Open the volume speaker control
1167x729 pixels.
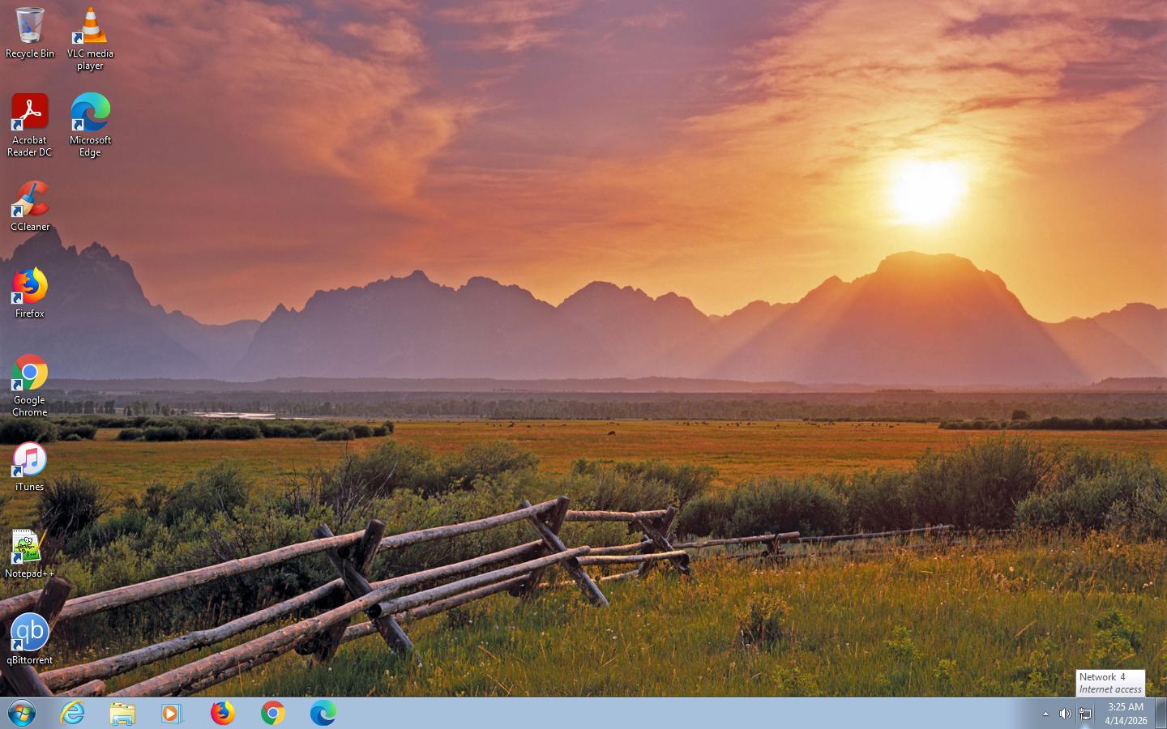[1065, 714]
